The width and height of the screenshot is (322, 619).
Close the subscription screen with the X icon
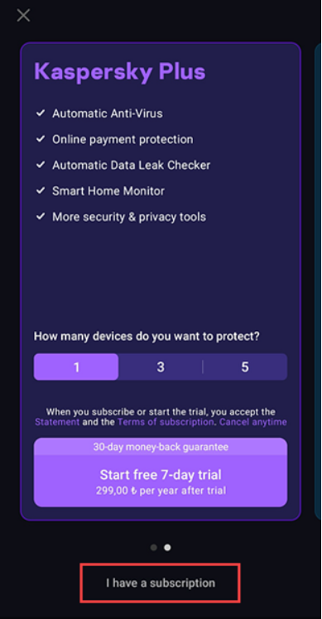23,16
